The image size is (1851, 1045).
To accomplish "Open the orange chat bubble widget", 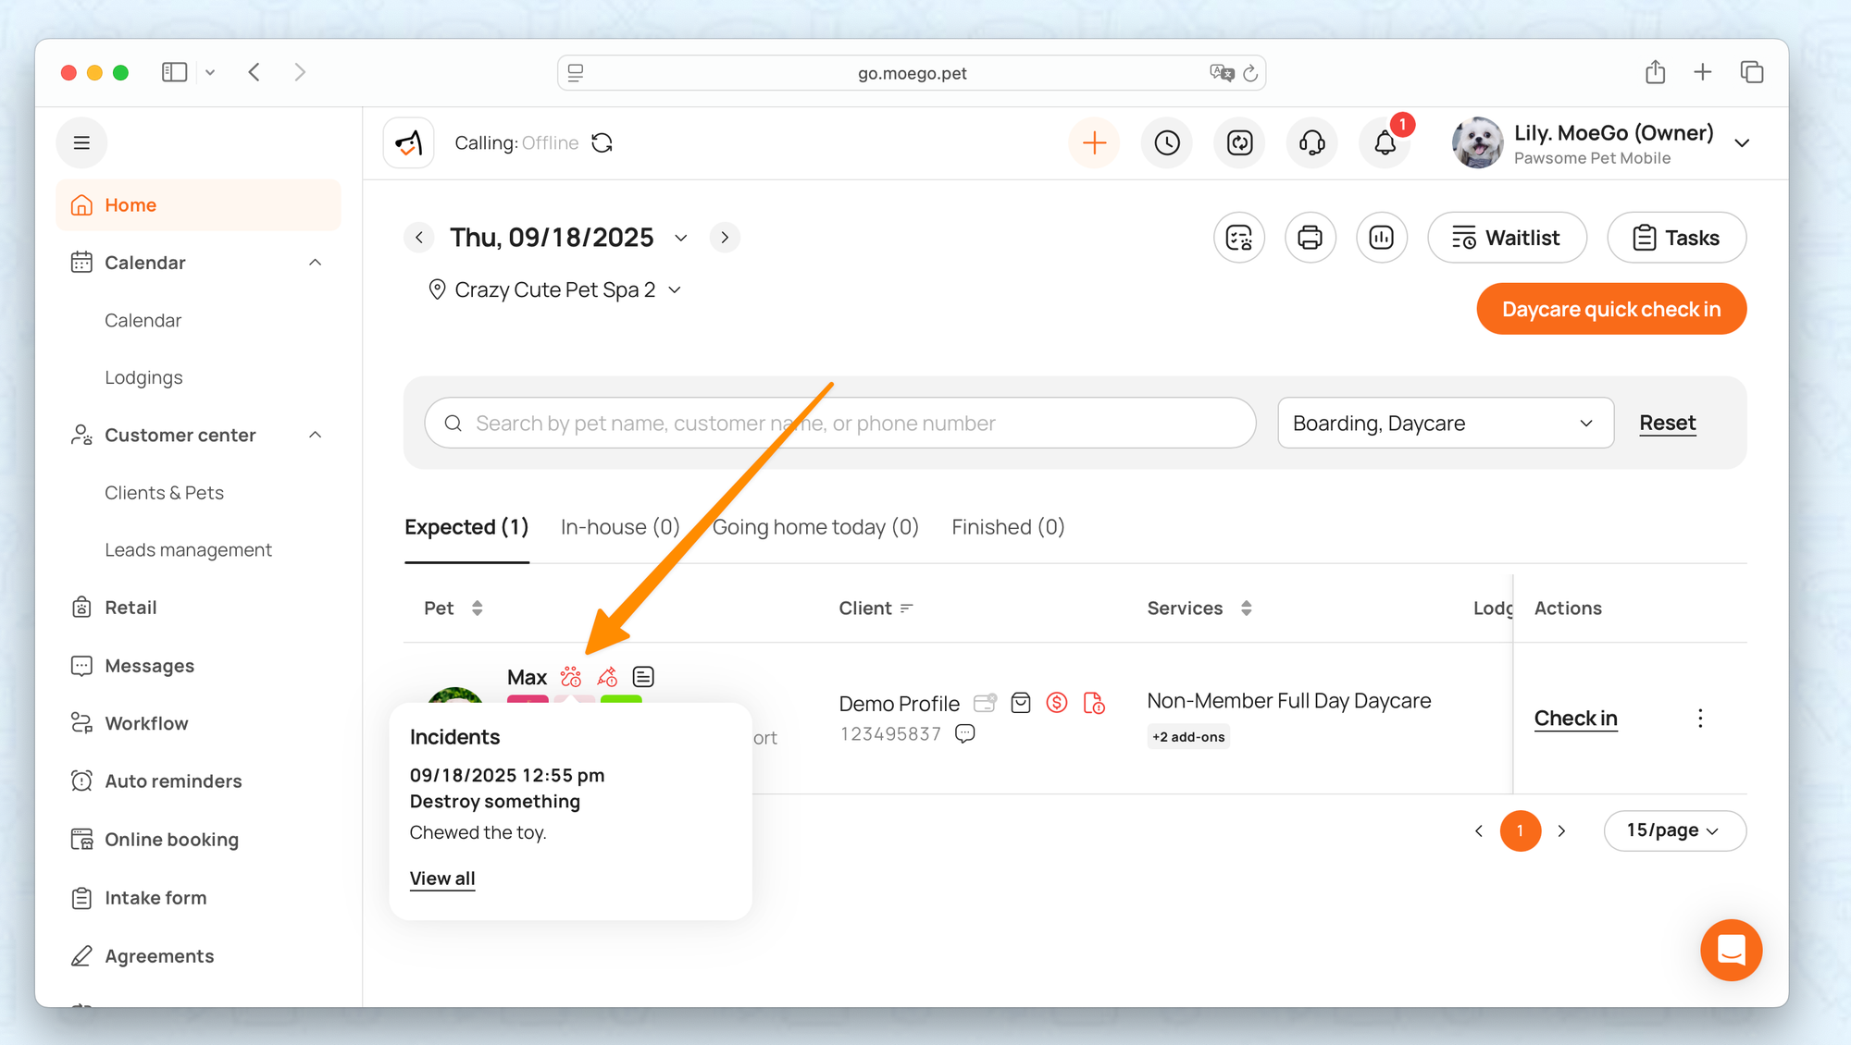I will (1731, 950).
